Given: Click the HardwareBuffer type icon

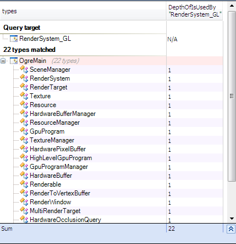Looking at the screenshot, I should tap(24, 176).
